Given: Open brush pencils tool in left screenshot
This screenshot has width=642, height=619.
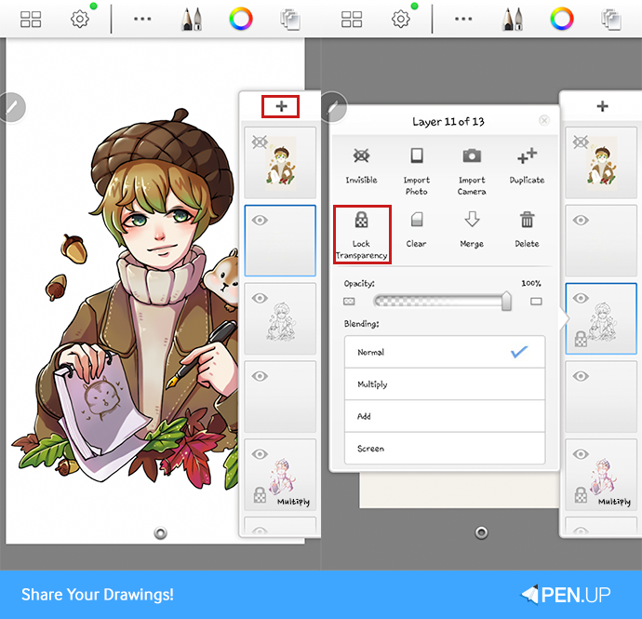Looking at the screenshot, I should point(192,20).
